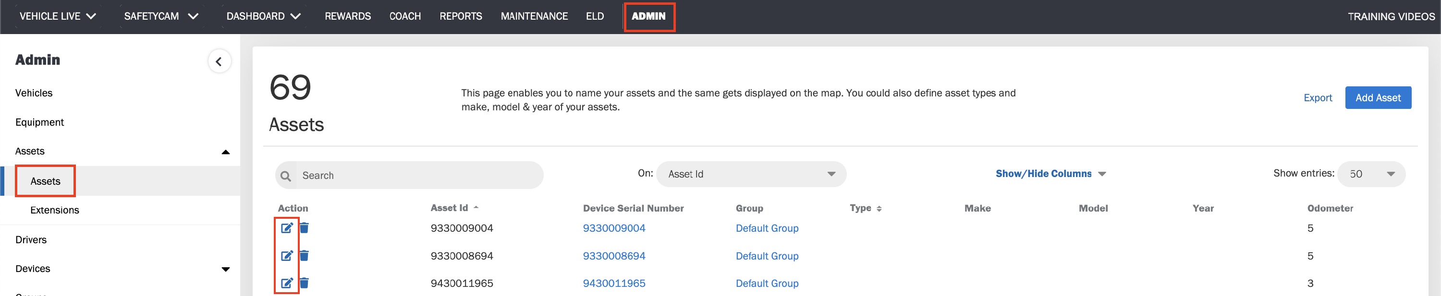Open the MAINTENANCE top menu item

pyautogui.click(x=534, y=16)
